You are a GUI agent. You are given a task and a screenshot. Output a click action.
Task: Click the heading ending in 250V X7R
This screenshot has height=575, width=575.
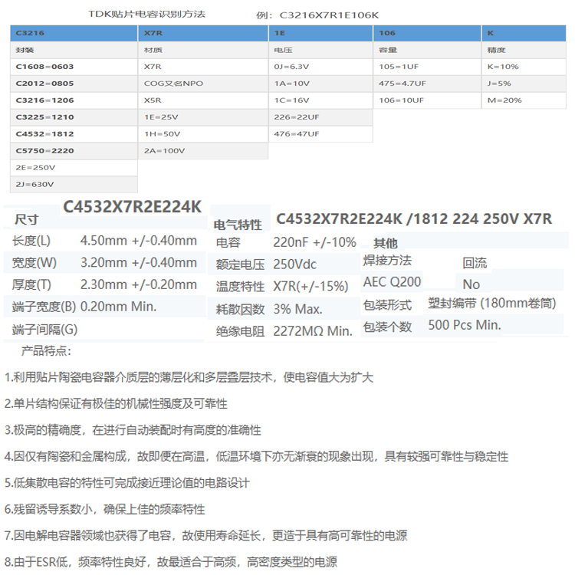tap(414, 219)
